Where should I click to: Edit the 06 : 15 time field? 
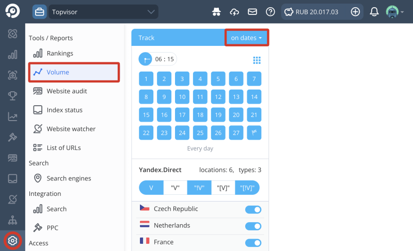[164, 59]
